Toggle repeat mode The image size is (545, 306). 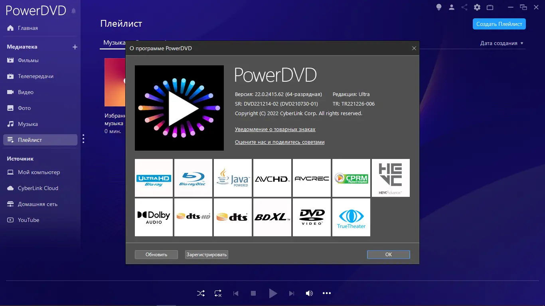tap(218, 294)
